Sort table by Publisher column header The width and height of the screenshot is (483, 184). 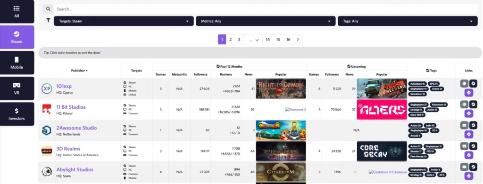pyautogui.click(x=79, y=70)
